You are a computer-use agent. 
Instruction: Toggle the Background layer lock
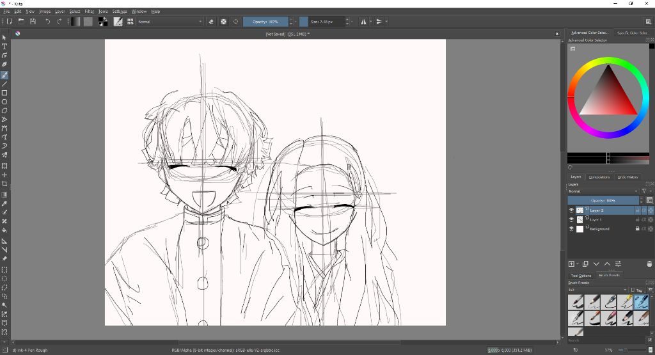(x=638, y=229)
